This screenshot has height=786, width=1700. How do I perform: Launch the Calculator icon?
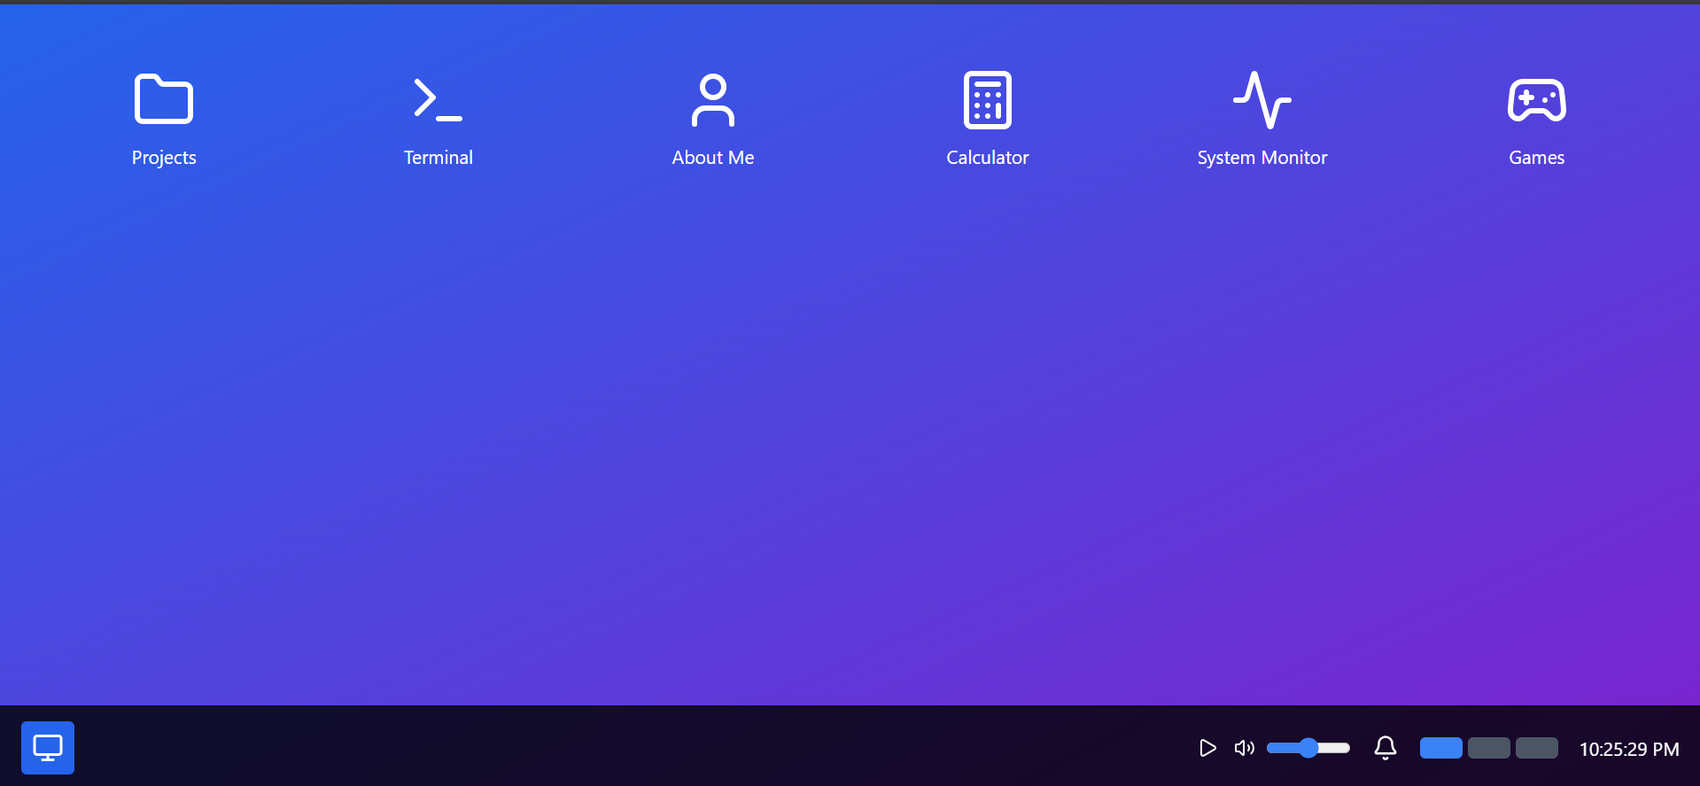pos(988,99)
